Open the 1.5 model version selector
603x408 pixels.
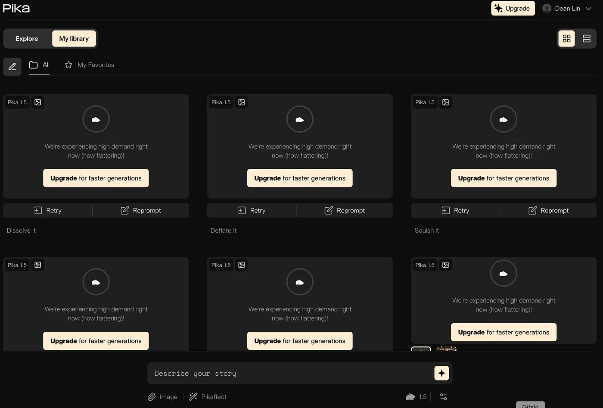416,397
